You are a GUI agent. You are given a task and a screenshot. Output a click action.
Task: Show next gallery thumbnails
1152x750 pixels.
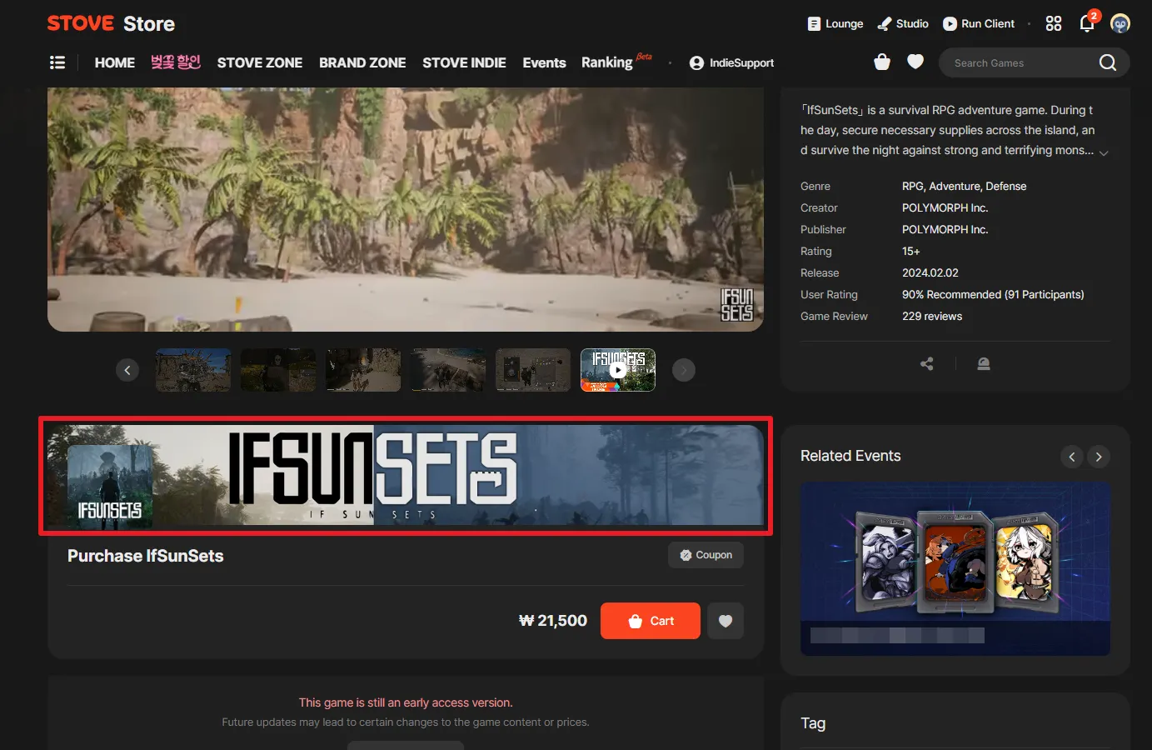pos(684,370)
